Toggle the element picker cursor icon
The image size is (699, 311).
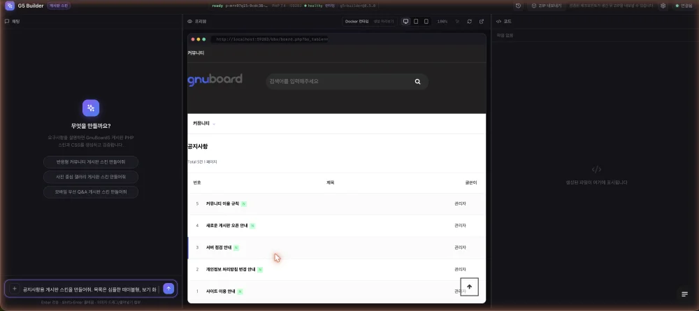457,22
